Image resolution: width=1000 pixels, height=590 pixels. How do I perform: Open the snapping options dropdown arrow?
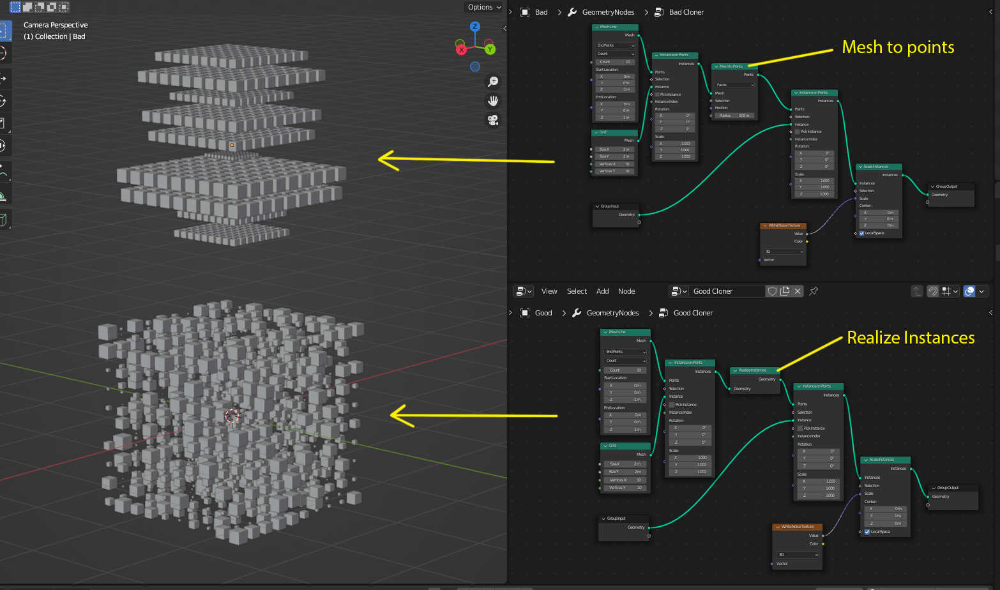[x=956, y=291]
